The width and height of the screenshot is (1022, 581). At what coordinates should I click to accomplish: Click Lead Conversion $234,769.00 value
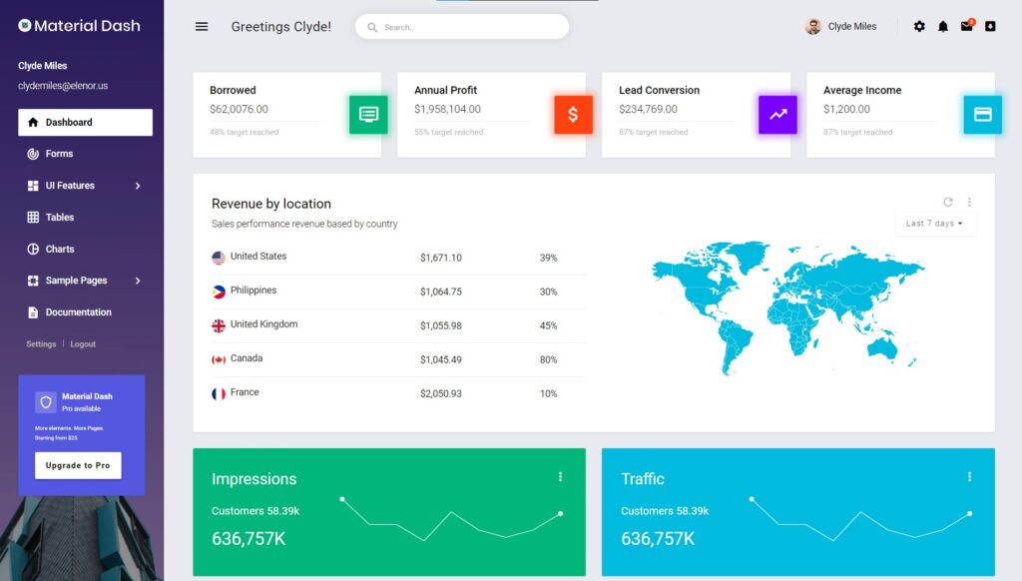tap(648, 109)
